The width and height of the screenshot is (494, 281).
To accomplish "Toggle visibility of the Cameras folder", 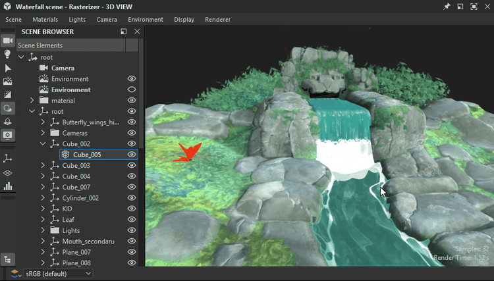I will click(x=132, y=133).
